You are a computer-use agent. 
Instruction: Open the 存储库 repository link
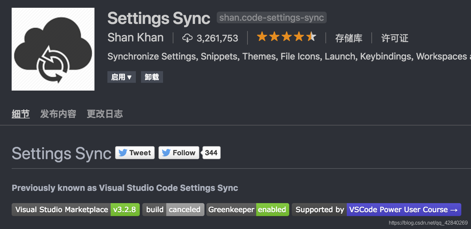(349, 38)
